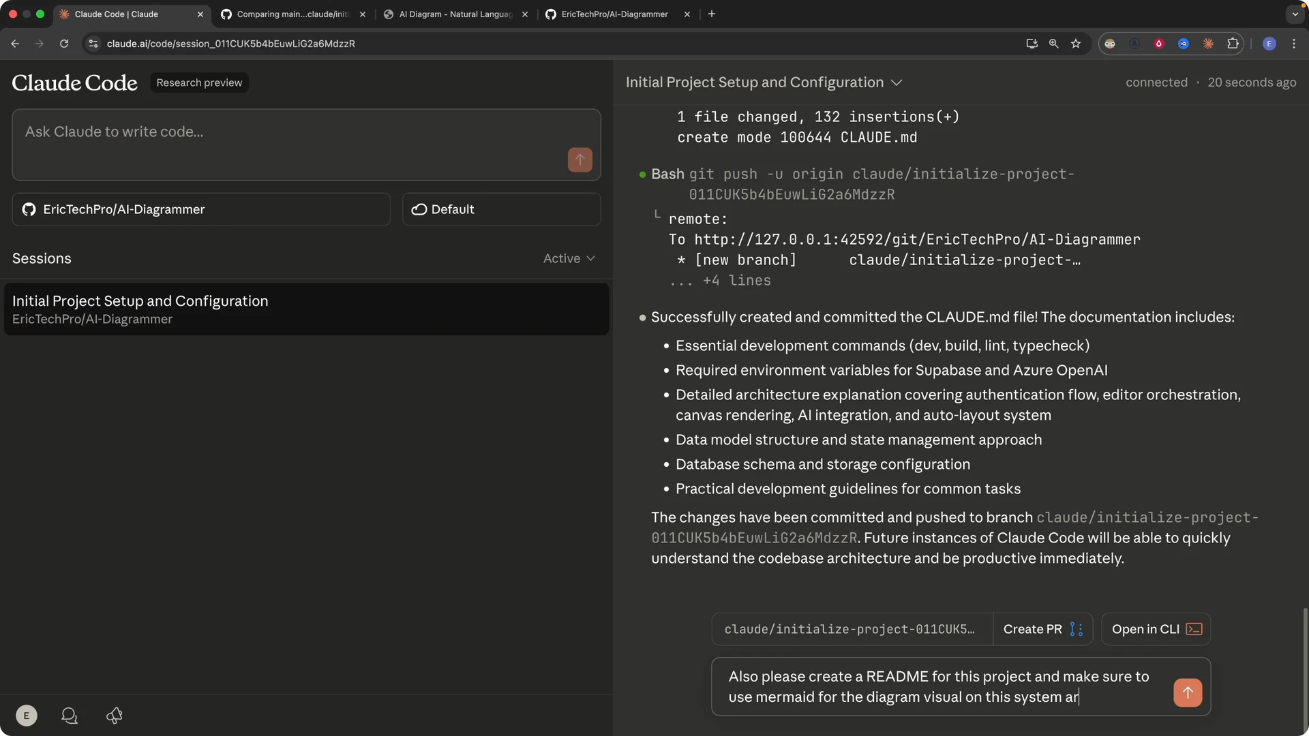
Task: Submit the Ask Claude prompt with arrow button
Action: tap(580, 159)
